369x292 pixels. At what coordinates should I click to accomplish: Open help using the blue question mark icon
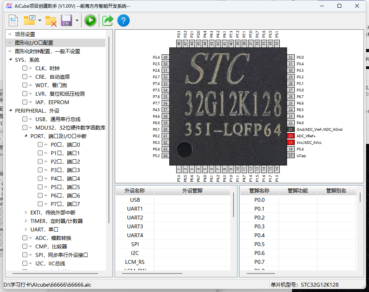pyautogui.click(x=123, y=20)
